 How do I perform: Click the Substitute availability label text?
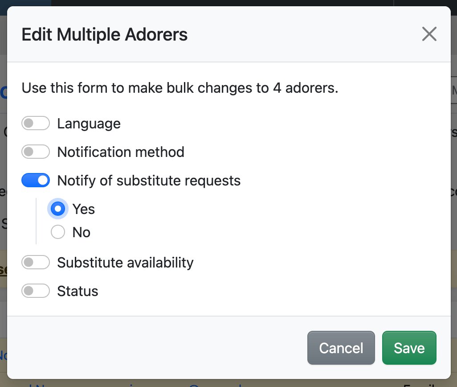(x=125, y=263)
